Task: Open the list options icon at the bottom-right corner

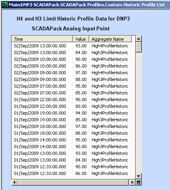Action: coord(138,182)
